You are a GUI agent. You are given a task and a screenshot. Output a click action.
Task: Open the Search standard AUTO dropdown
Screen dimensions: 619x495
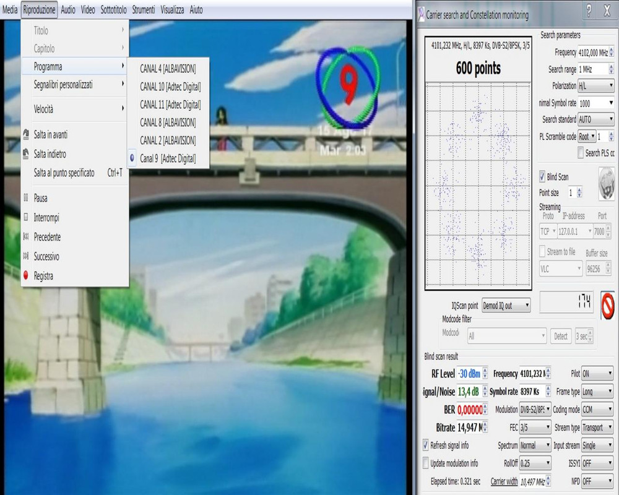(x=595, y=119)
